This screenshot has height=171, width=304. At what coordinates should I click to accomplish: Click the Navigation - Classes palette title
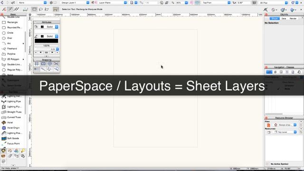tap(284, 67)
